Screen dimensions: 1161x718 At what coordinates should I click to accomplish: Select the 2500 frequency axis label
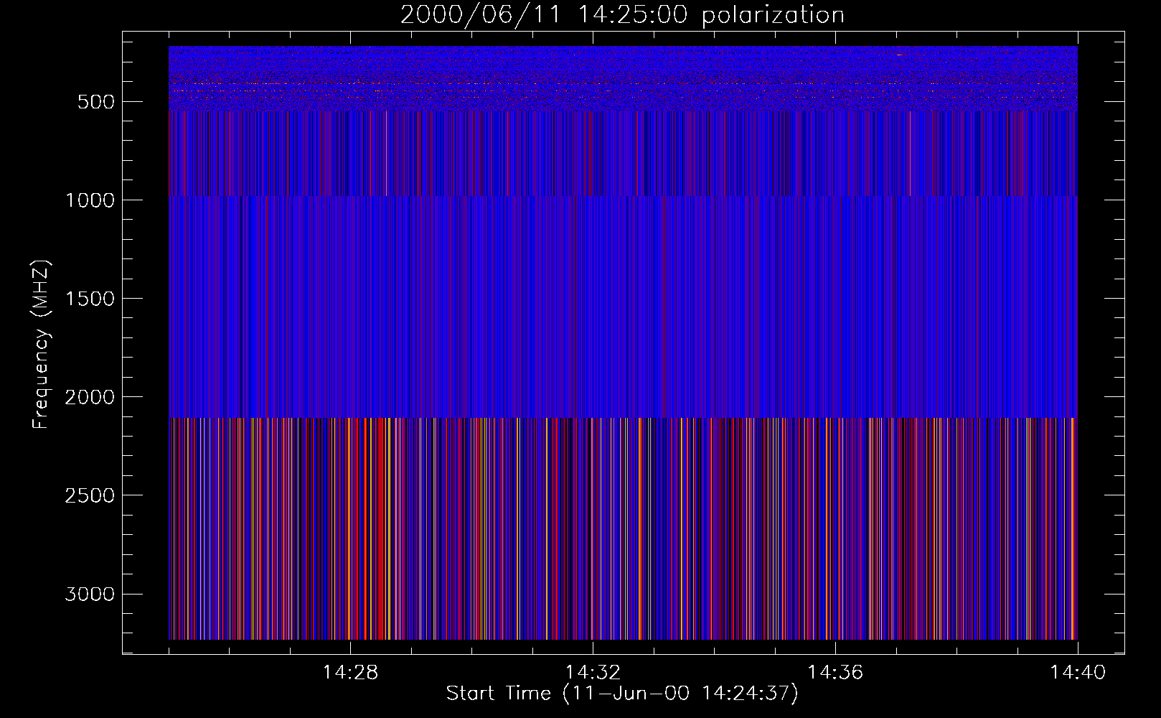(90, 495)
